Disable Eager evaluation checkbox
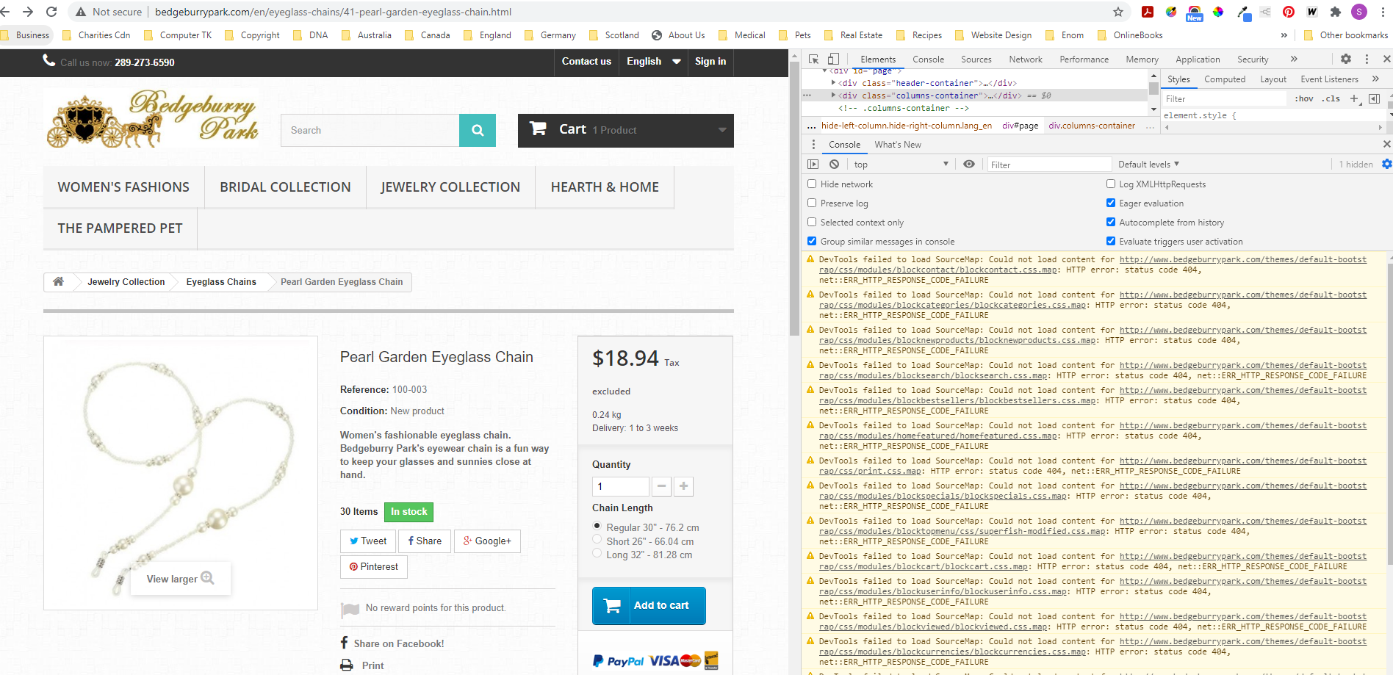The height and width of the screenshot is (675, 1393). click(x=1111, y=203)
